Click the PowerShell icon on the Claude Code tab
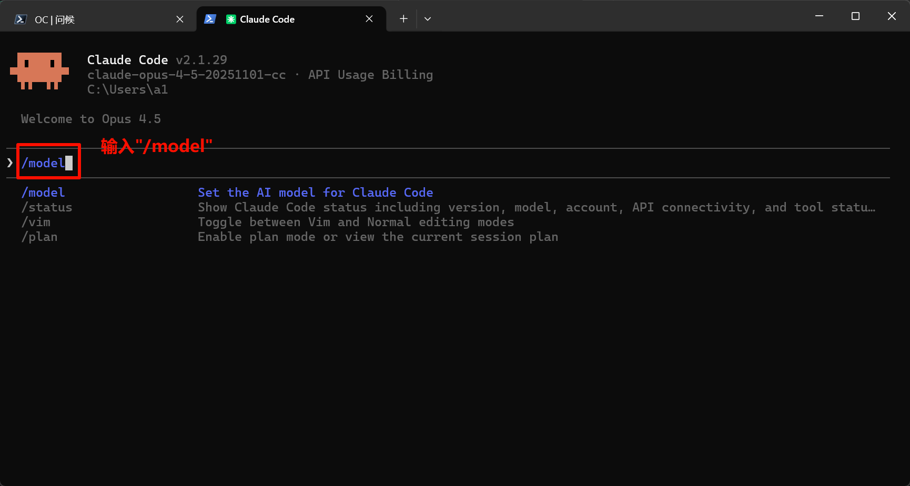910x486 pixels. coord(210,19)
